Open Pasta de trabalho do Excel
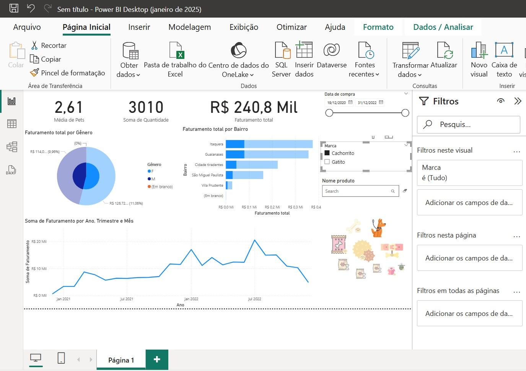 (175, 60)
